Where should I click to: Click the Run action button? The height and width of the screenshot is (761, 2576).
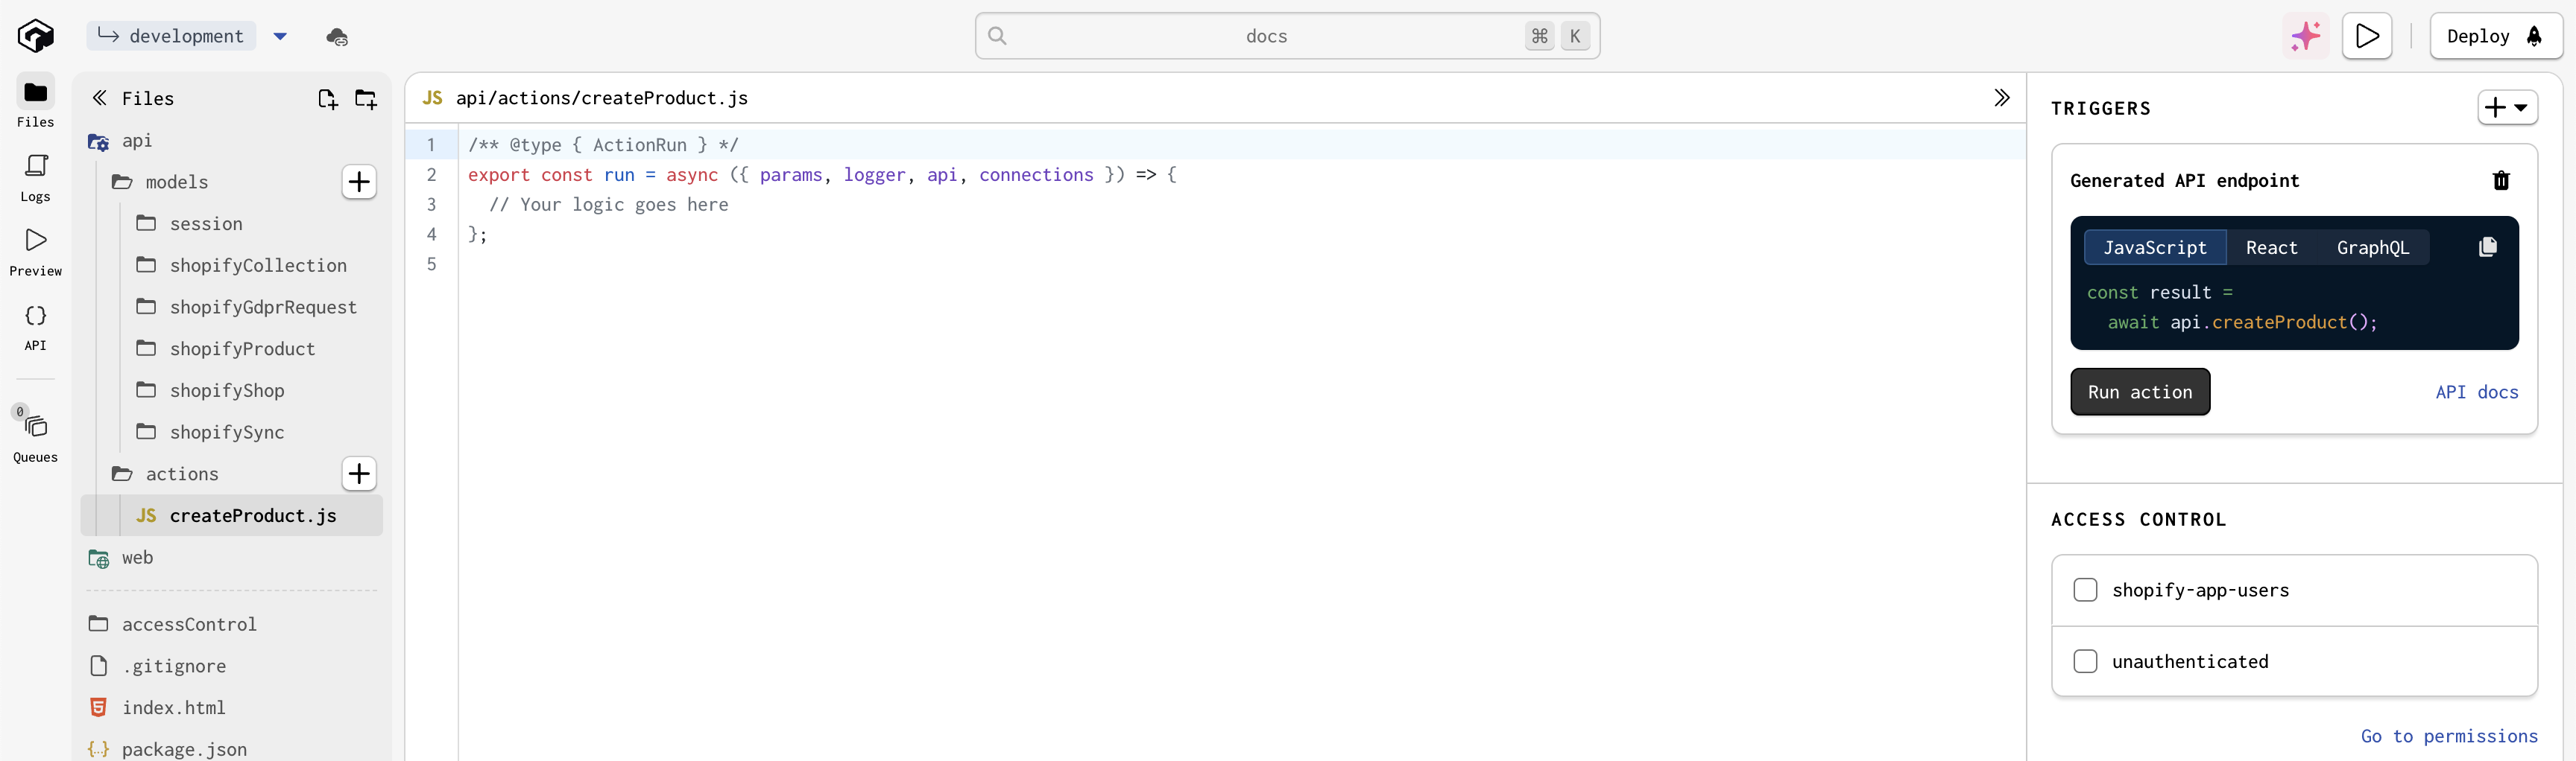(x=2140, y=392)
